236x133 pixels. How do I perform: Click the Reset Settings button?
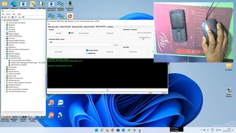[x=84, y=33]
